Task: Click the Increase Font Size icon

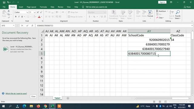Action: 38,12
